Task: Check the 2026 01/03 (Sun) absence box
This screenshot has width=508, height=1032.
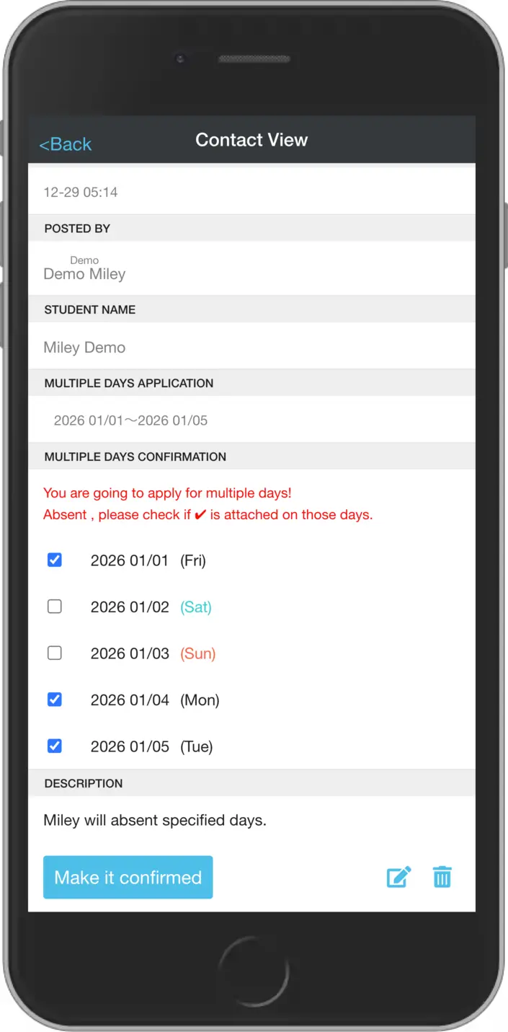Action: tap(54, 653)
